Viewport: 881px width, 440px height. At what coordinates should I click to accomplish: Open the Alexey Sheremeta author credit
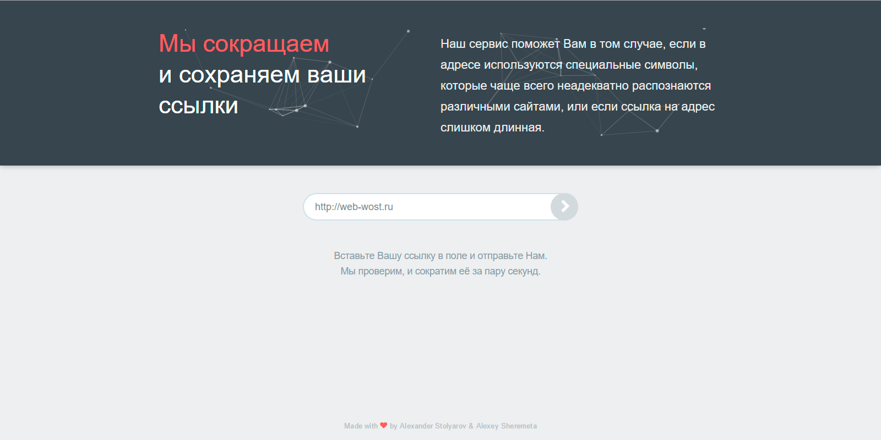pyautogui.click(x=506, y=426)
